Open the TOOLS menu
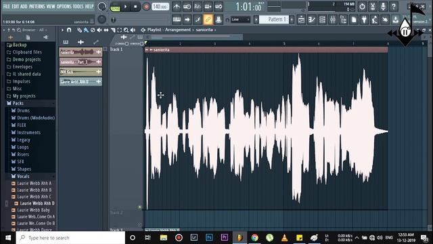 tap(78, 6)
